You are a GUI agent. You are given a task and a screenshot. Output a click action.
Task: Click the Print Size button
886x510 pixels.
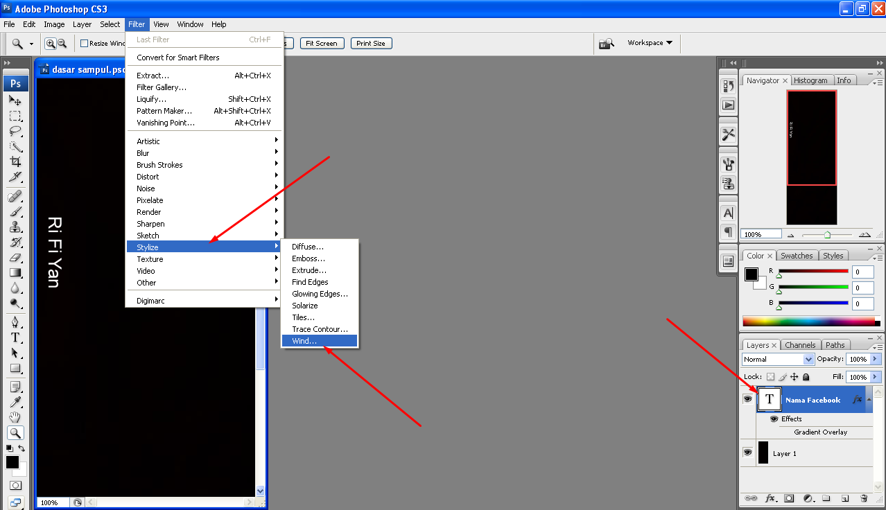point(371,43)
